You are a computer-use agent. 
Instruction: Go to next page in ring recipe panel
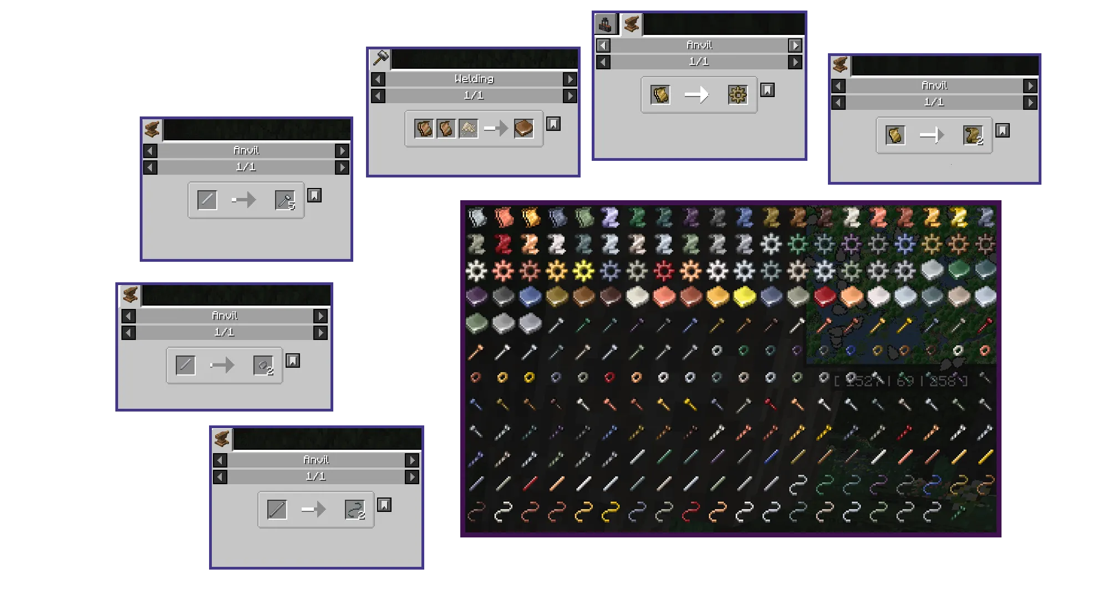coord(321,333)
